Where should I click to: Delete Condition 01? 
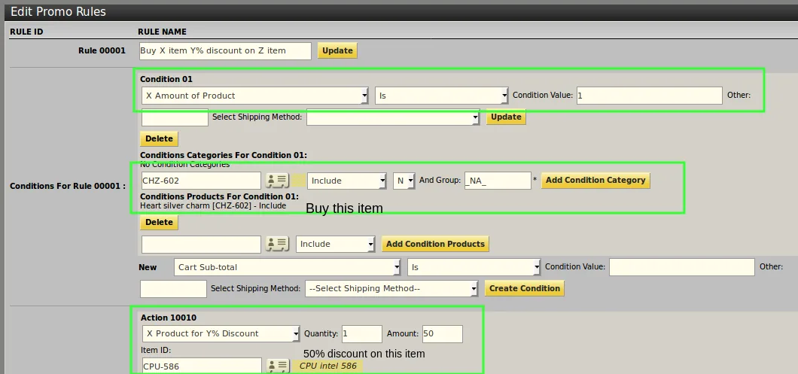click(x=160, y=138)
